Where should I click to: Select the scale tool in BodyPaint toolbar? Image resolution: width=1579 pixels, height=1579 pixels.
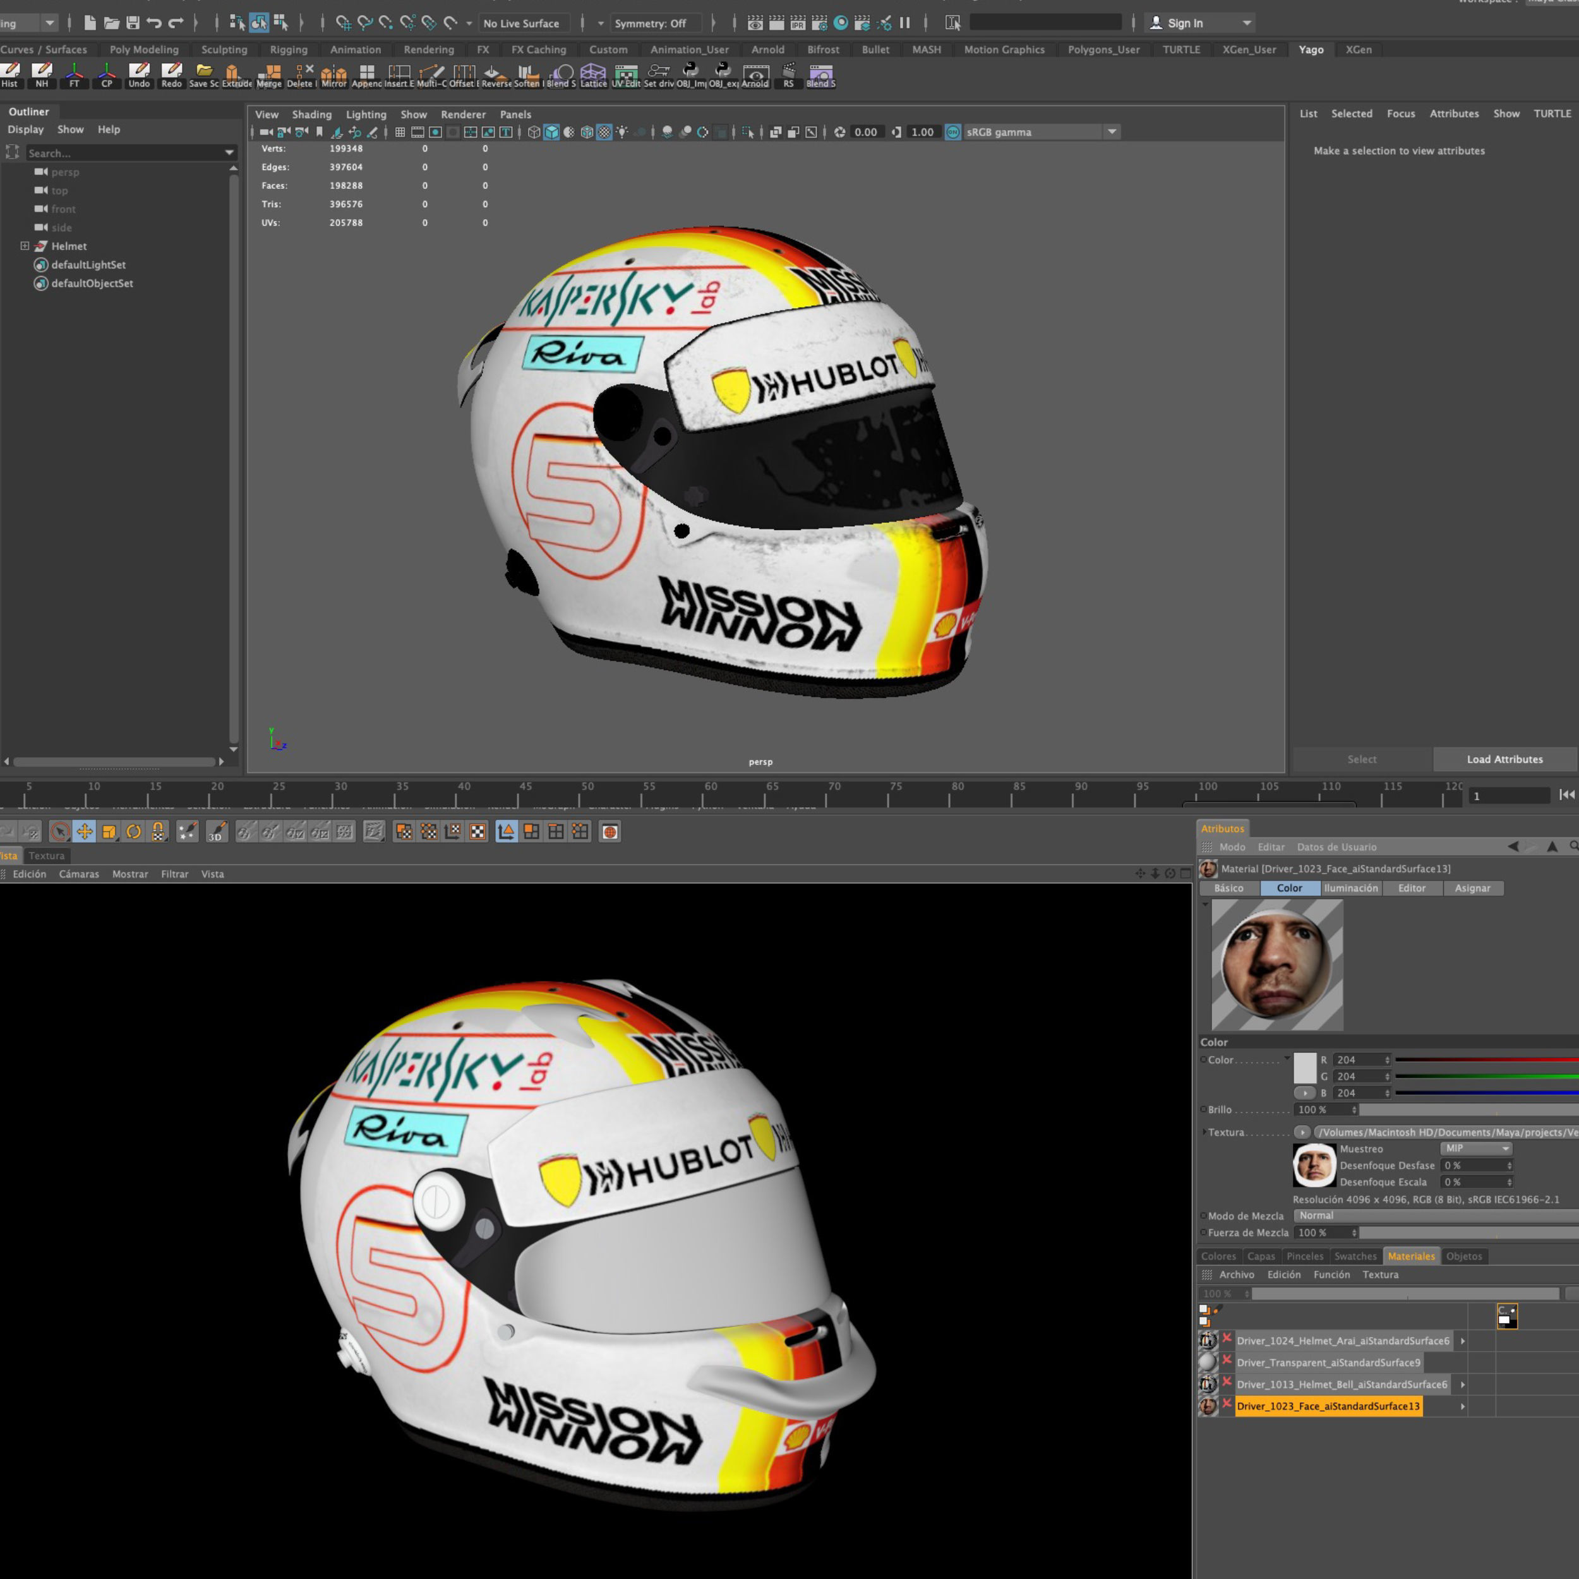[x=109, y=832]
